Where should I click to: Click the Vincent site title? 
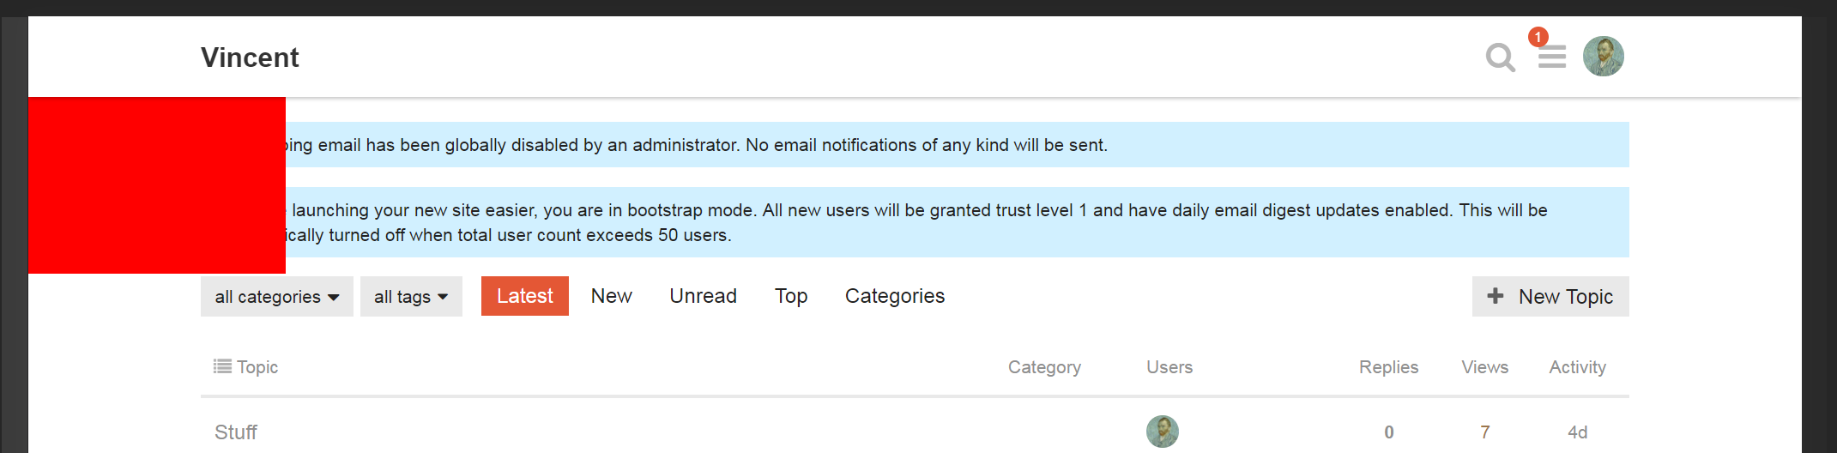(x=250, y=57)
